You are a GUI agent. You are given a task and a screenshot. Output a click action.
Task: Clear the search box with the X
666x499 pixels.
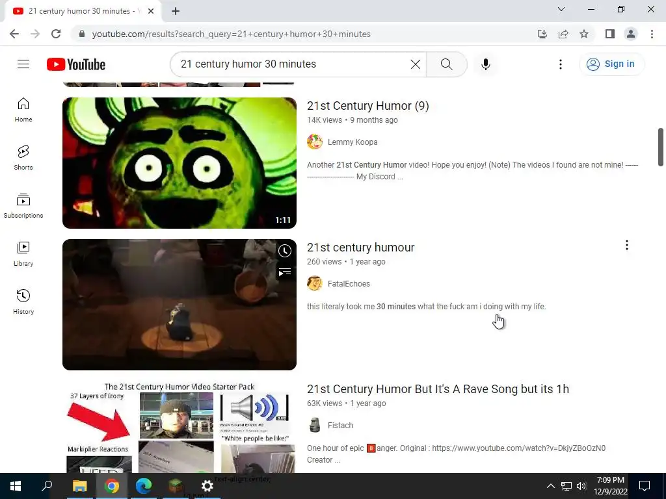416,64
